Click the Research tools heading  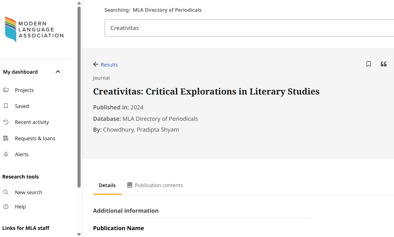[x=21, y=177]
